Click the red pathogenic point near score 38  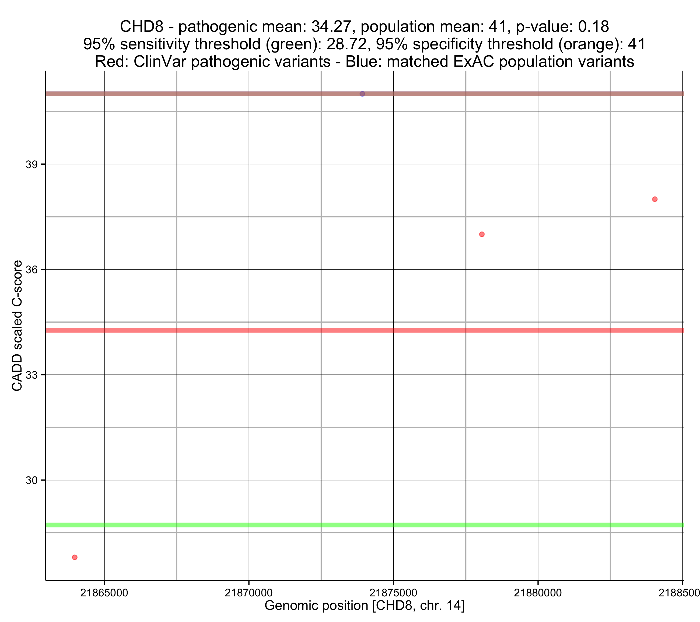click(x=655, y=199)
